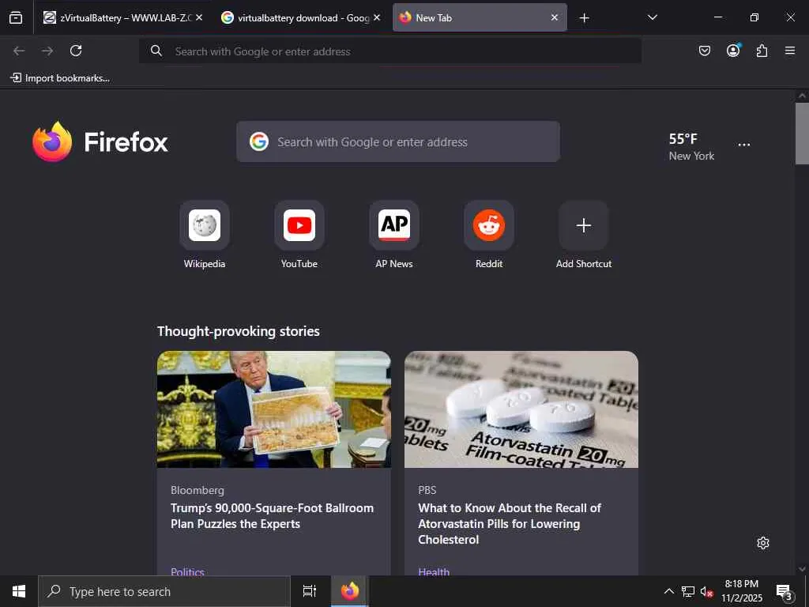This screenshot has height=607, width=809.
Task: Open the notifications action center icon
Action: (784, 591)
